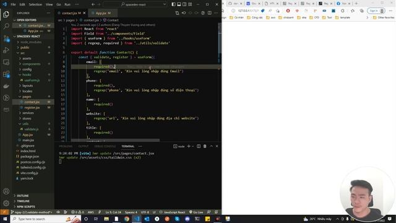Toggle the bottom panel layout icon
Image resolution: width=396 pixels, height=223 pixels.
tap(179, 4)
